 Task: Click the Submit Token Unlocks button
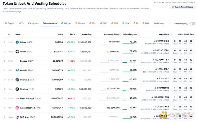182,7
